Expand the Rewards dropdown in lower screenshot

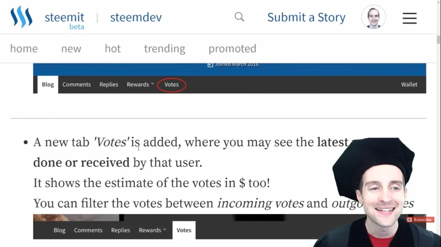(152, 230)
